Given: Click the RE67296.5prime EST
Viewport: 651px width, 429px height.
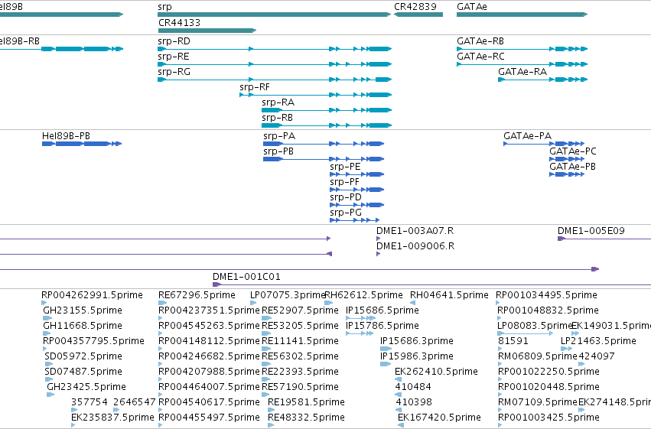Looking at the screenshot, I should click(162, 303).
